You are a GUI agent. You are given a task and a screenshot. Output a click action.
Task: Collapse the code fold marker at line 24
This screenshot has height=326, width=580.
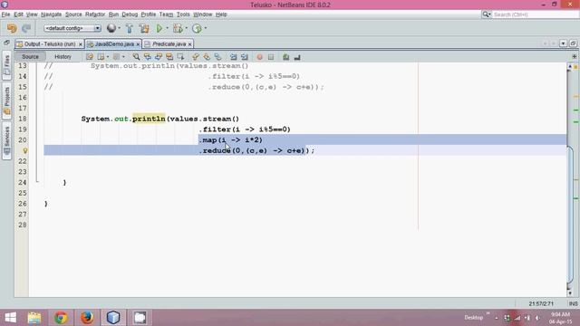37,181
